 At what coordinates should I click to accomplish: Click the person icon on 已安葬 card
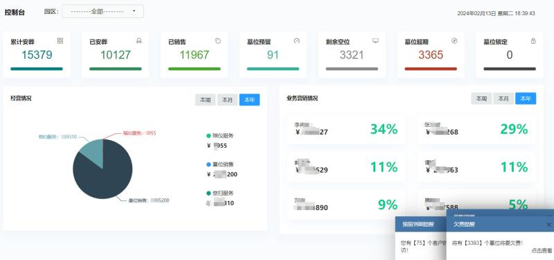click(x=139, y=41)
